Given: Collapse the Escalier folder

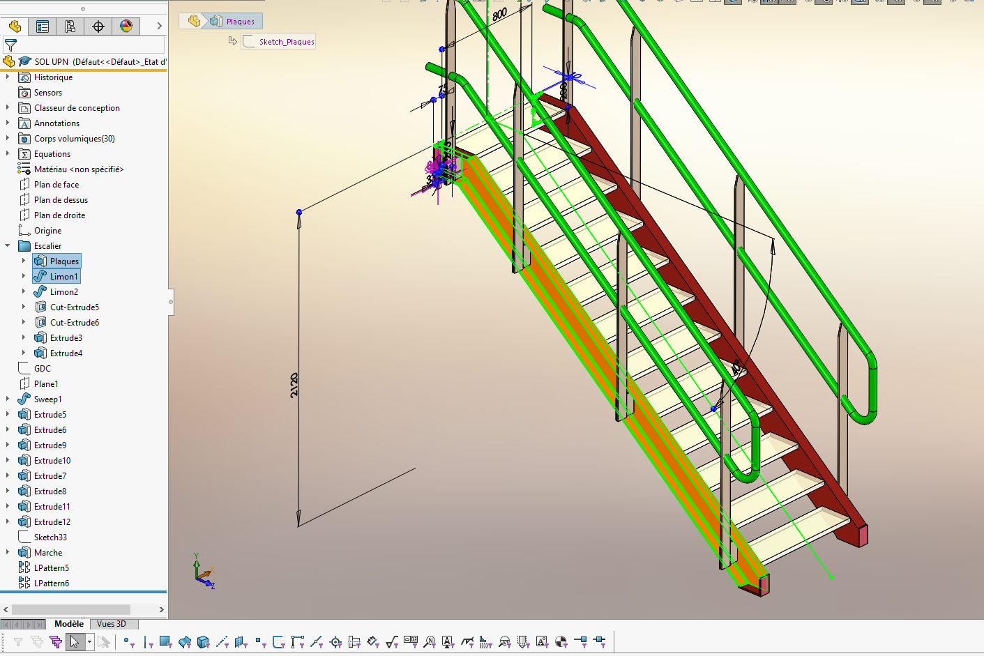Looking at the screenshot, I should (x=8, y=246).
